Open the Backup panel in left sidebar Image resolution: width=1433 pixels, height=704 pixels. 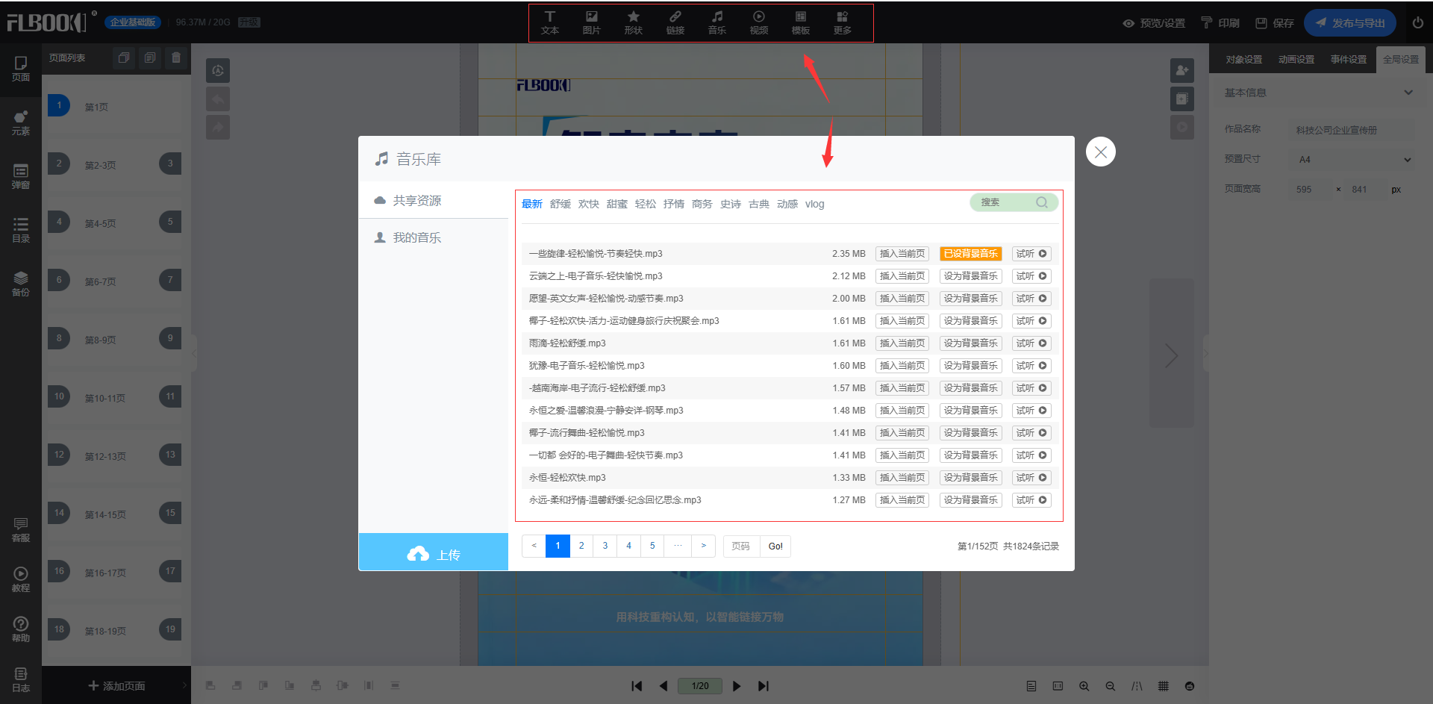click(x=21, y=284)
